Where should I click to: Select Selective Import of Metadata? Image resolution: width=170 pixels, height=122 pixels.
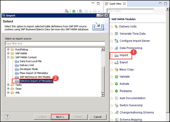pos(36,81)
